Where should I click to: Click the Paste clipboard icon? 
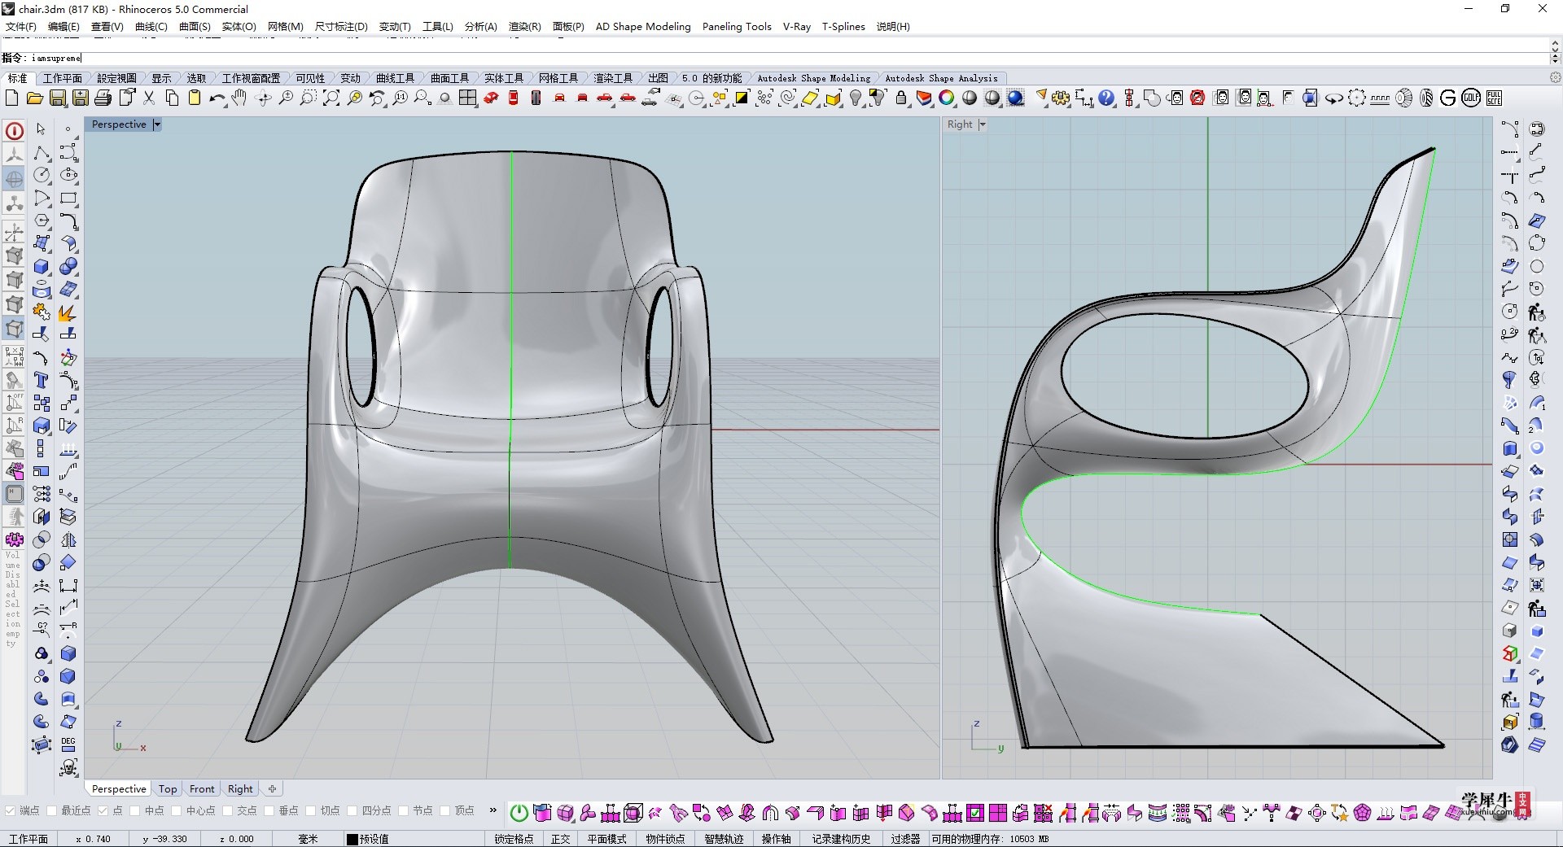195,98
